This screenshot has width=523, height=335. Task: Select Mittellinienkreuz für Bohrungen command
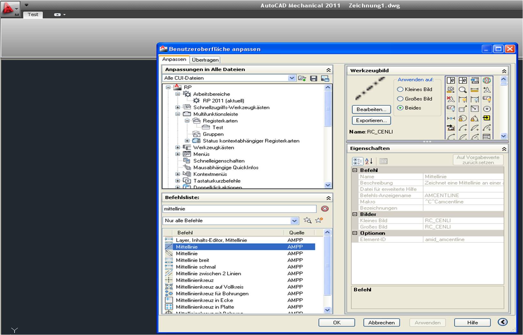pos(239,294)
